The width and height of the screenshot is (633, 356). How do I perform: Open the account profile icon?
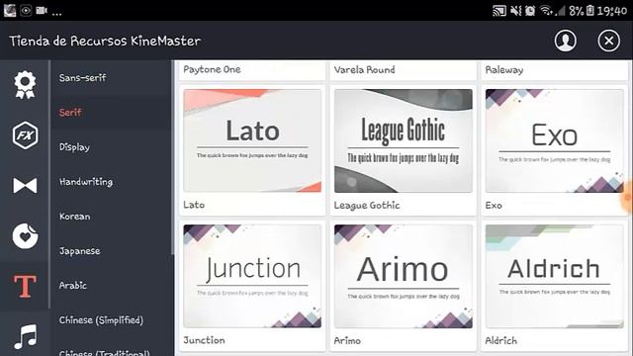click(x=565, y=41)
